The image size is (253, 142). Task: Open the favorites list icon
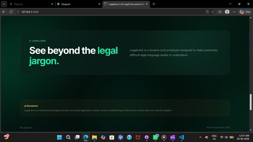tap(220, 12)
